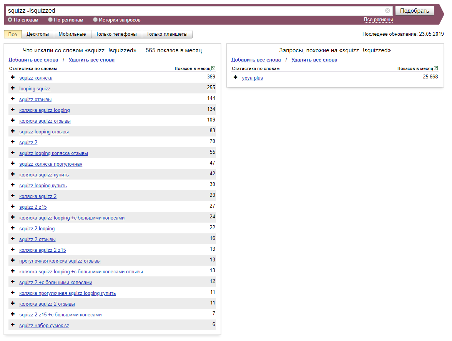Add 'коляска squizz отзывы' using its plus icon
Screen dimensions: 452x341
coord(13,120)
